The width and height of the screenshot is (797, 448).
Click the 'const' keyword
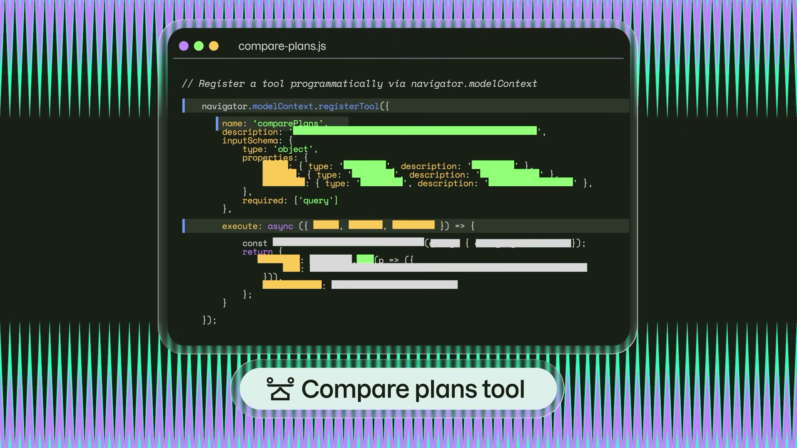click(x=255, y=243)
